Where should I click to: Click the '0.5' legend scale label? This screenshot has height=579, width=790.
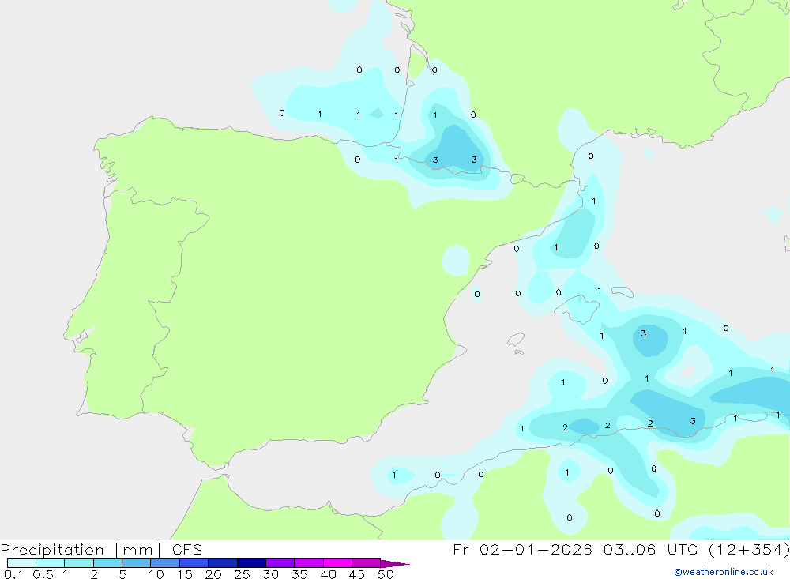(43, 574)
